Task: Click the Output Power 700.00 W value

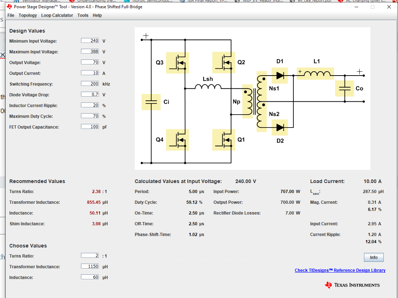Action: [290, 202]
